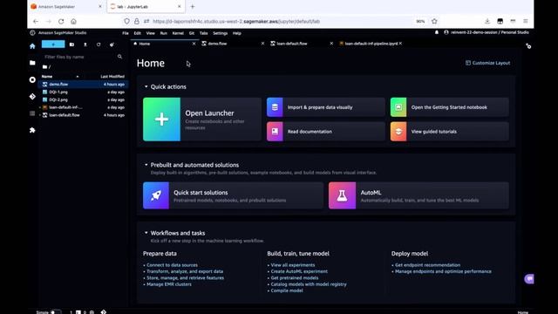Follow the Connect to data sources link
The image size is (558, 314).
click(173, 265)
